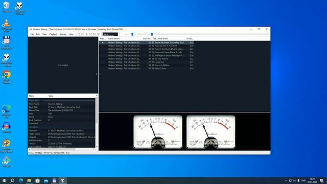Click the spectrum visualization in toolbar
The width and height of the screenshot is (327, 184).
(110, 34)
